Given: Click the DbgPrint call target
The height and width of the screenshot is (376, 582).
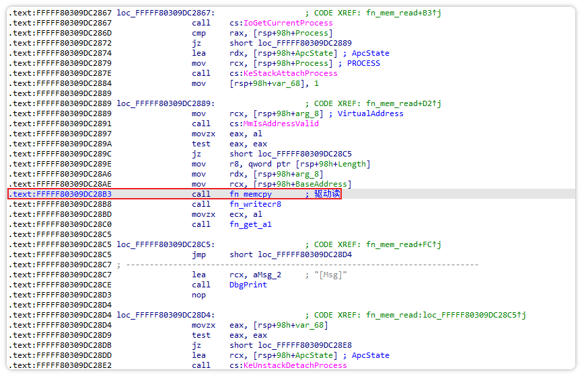Looking at the screenshot, I should [248, 285].
